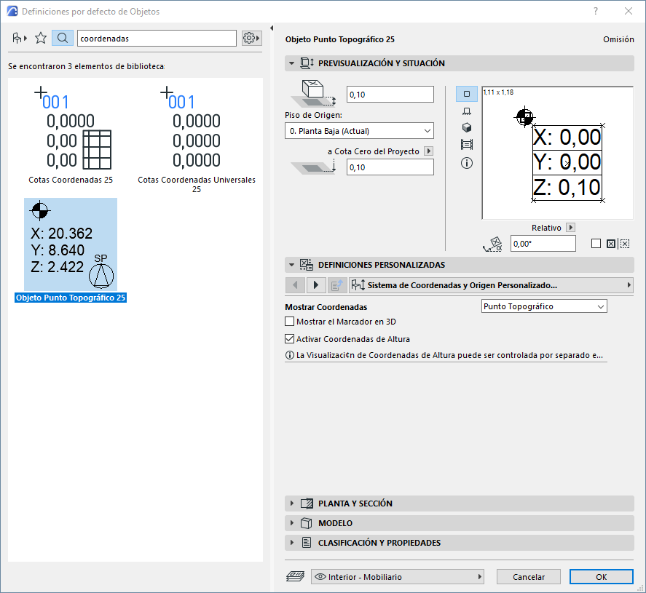The image size is (646, 593).
Task: Click the elevation to project zero icon
Action: coord(313,167)
